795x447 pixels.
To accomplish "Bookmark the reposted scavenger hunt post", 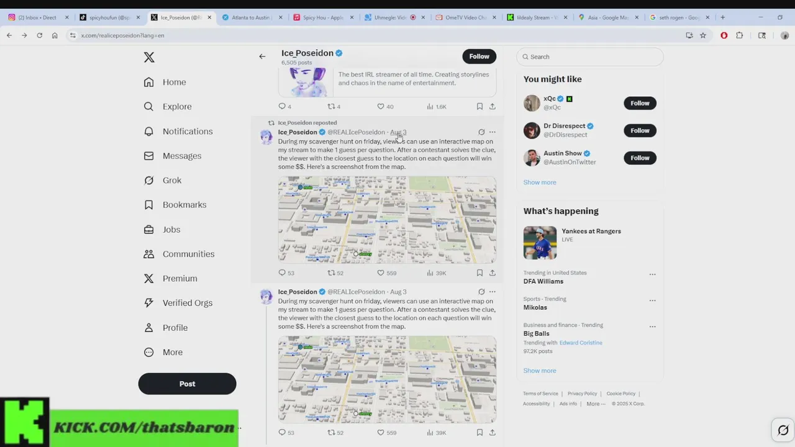I will click(x=479, y=273).
